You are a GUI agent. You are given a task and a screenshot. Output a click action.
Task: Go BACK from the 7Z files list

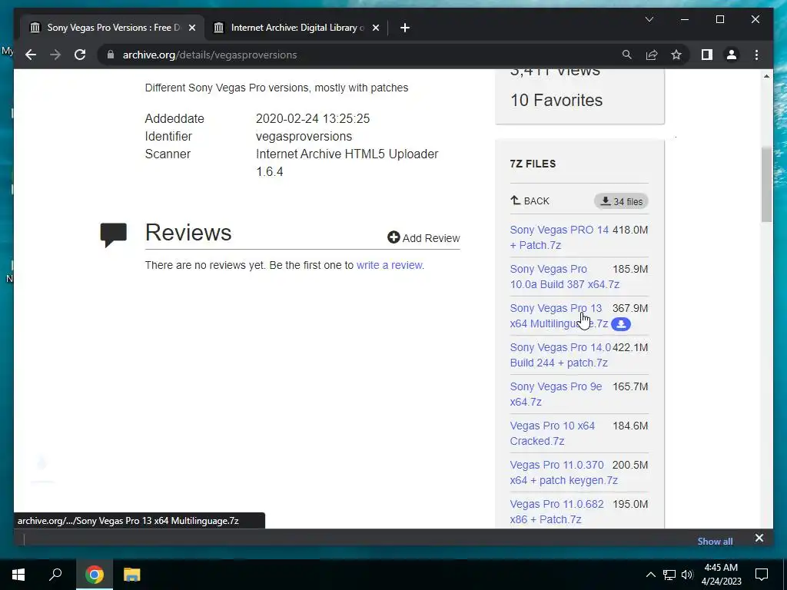[530, 201]
